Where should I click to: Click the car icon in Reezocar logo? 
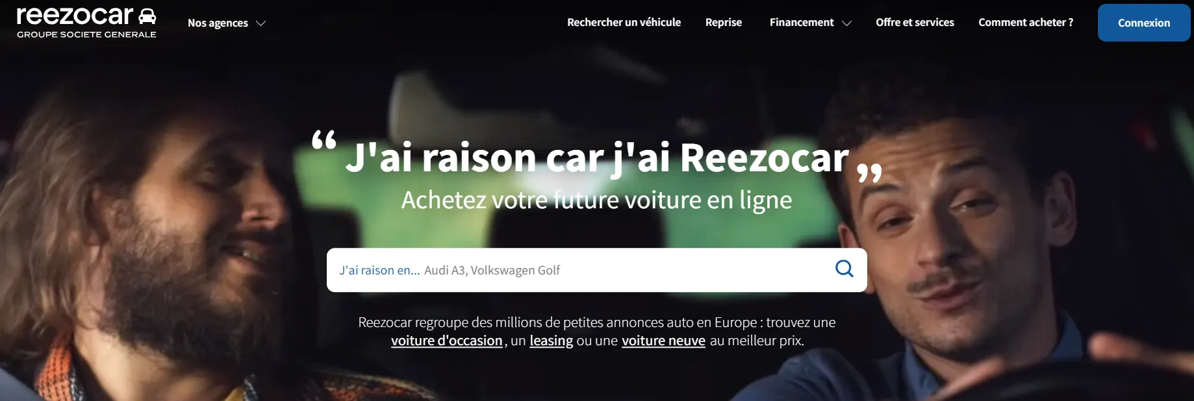point(147,16)
